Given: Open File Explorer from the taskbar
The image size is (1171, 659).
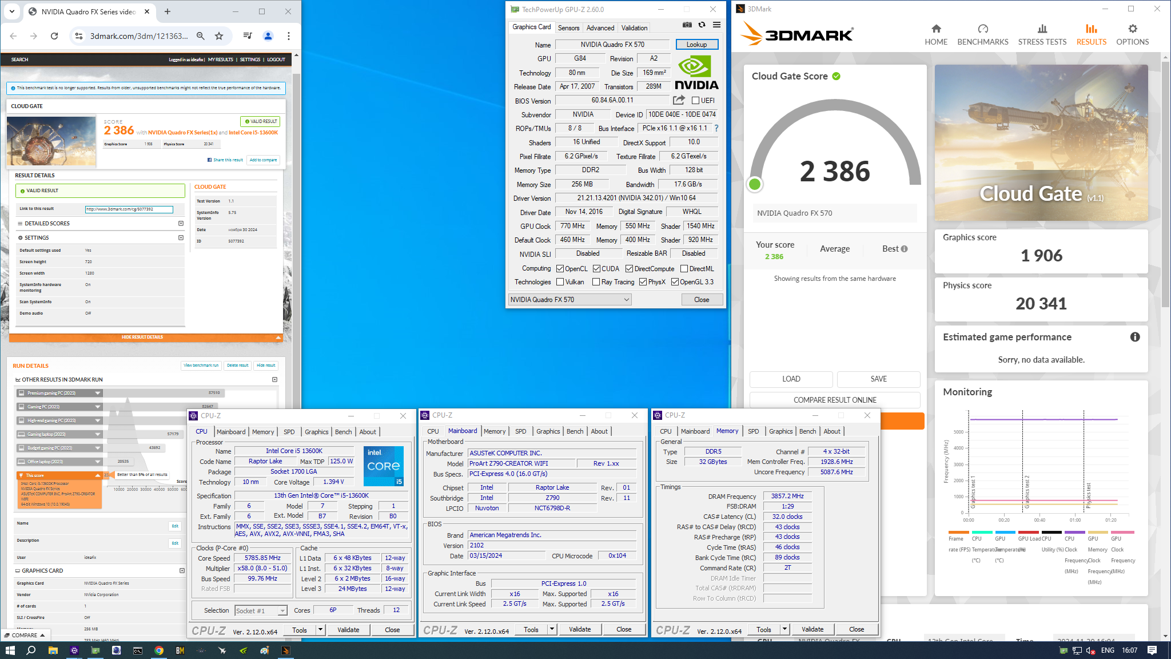Looking at the screenshot, I should point(53,650).
